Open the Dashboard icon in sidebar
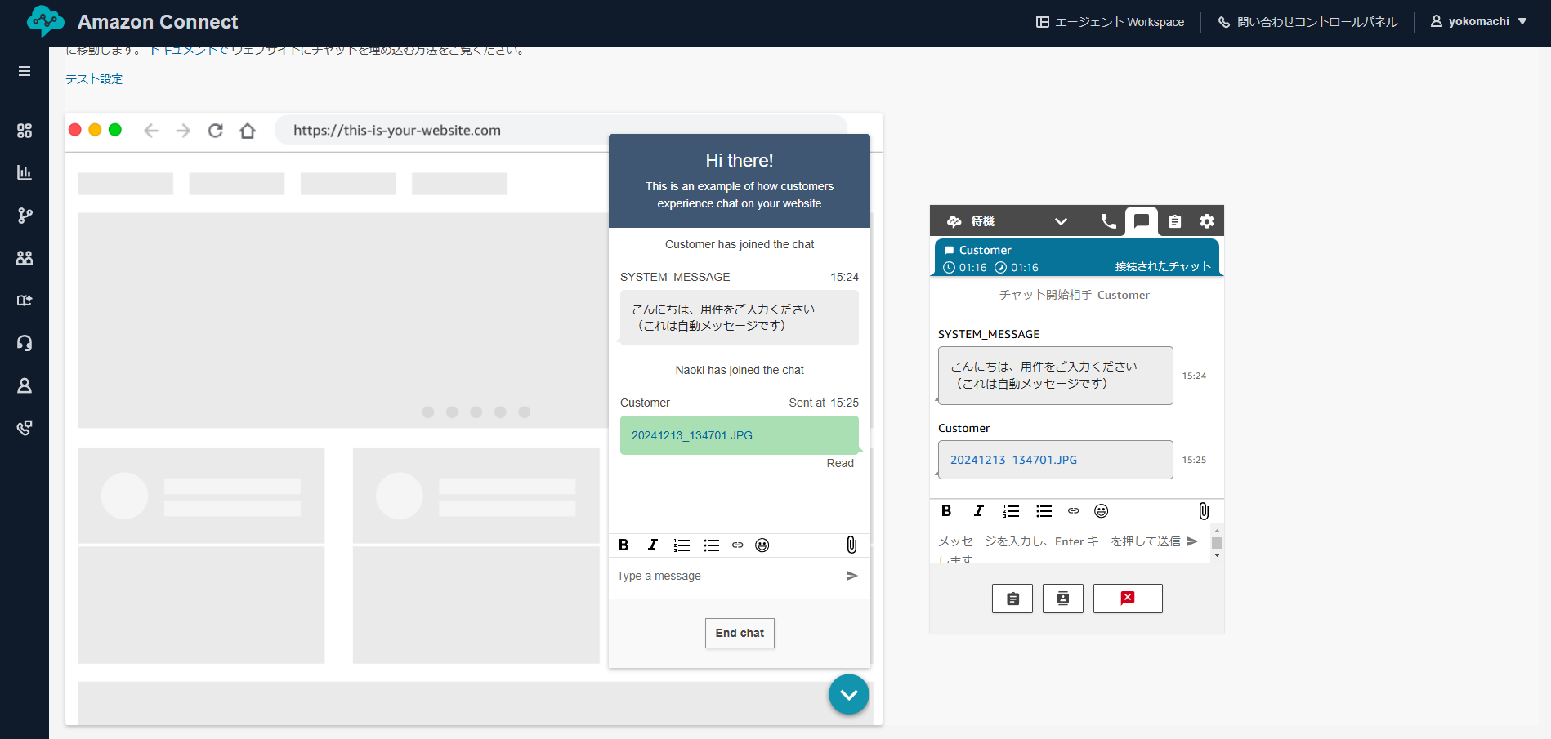The height and width of the screenshot is (739, 1551). pos(25,131)
